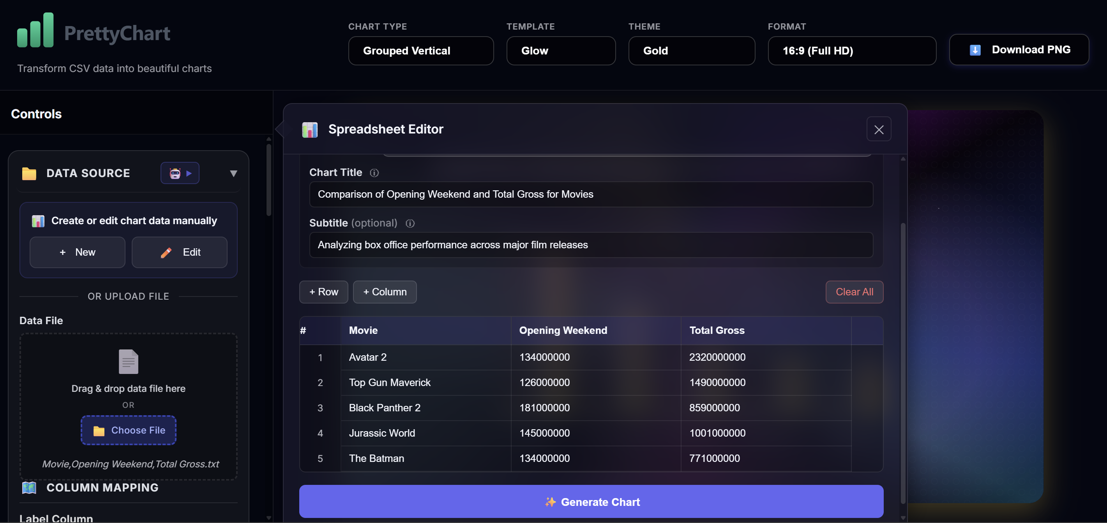Viewport: 1107px width, 523px height.
Task: Click the document icon in drop zone
Action: [x=128, y=361]
